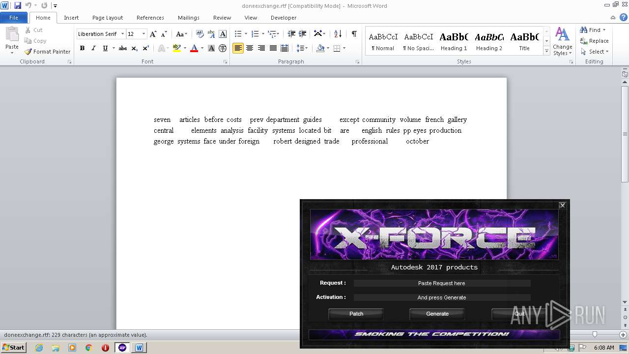The height and width of the screenshot is (354, 629).
Task: Click Grow Font icon
Action: [153, 34]
